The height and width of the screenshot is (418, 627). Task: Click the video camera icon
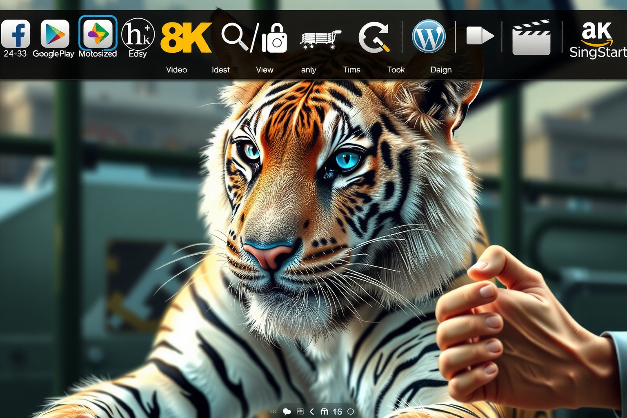(x=480, y=36)
